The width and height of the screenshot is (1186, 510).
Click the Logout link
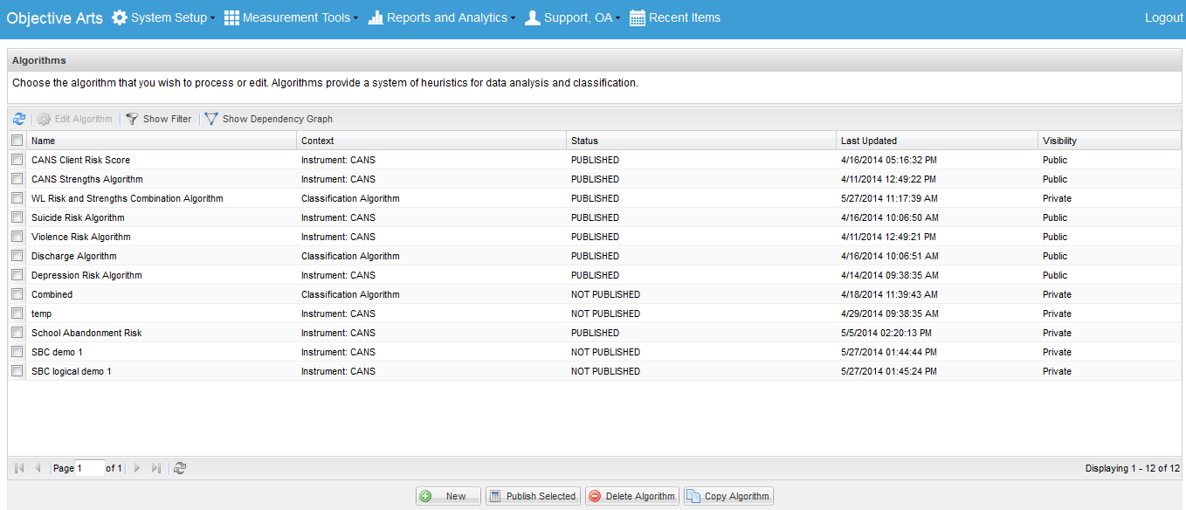click(x=1163, y=17)
